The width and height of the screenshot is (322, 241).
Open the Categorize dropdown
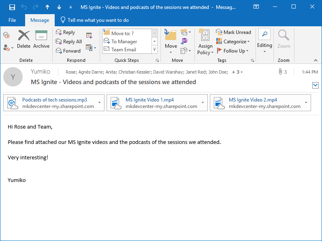click(233, 41)
